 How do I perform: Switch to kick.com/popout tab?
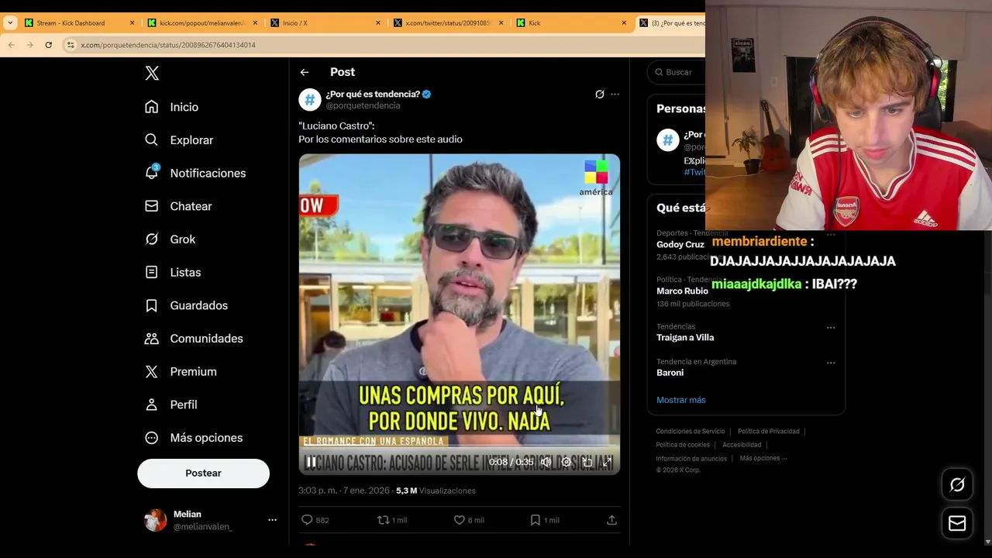[201, 23]
